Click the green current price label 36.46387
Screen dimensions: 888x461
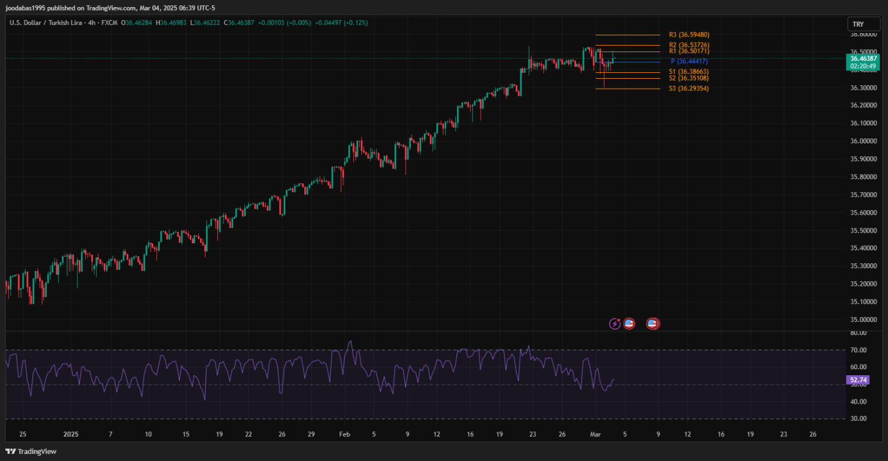point(862,59)
